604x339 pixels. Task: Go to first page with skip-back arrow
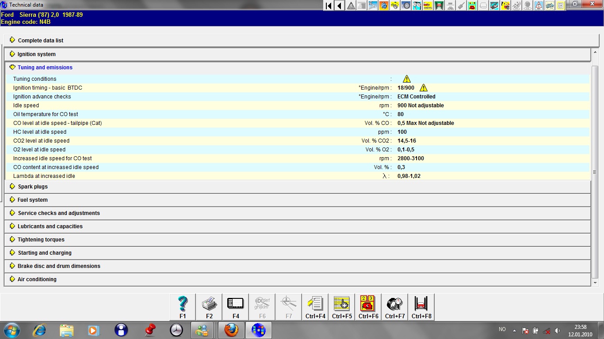(329, 6)
